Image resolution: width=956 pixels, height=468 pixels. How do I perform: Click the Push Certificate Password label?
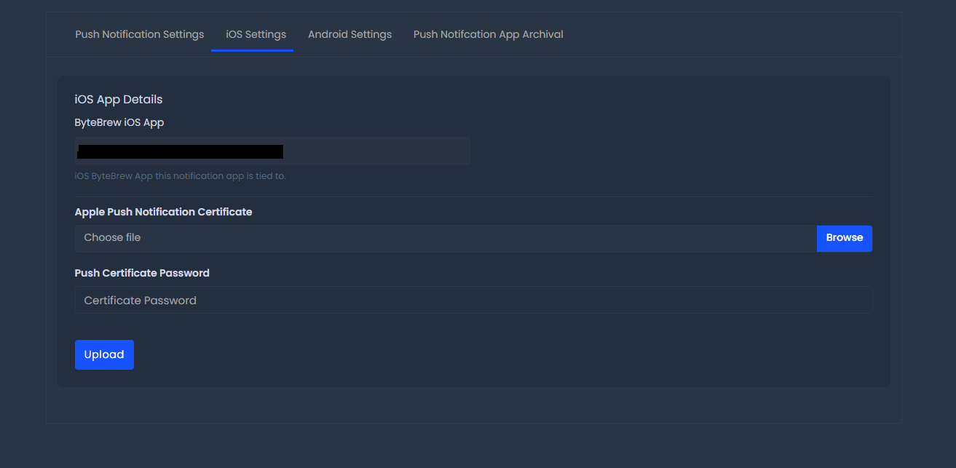click(142, 273)
